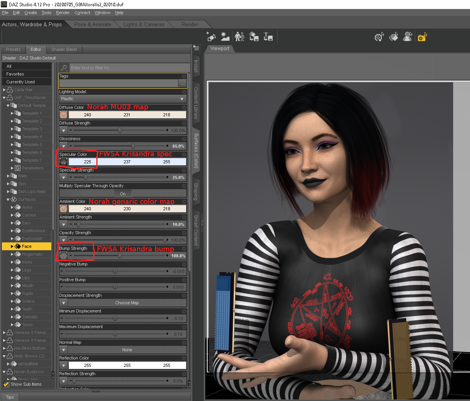Open the Specular Strength gear settings

pyautogui.click(x=184, y=170)
